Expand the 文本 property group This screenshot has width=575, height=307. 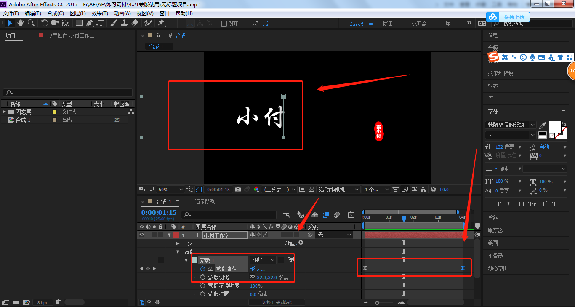click(x=178, y=243)
